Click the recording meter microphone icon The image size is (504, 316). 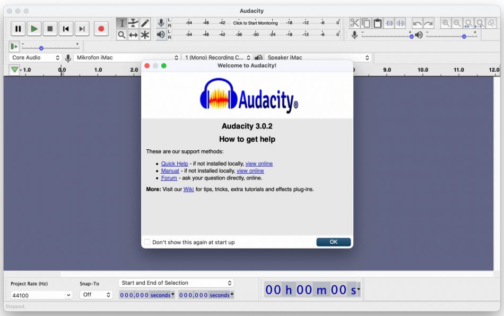[x=161, y=23]
